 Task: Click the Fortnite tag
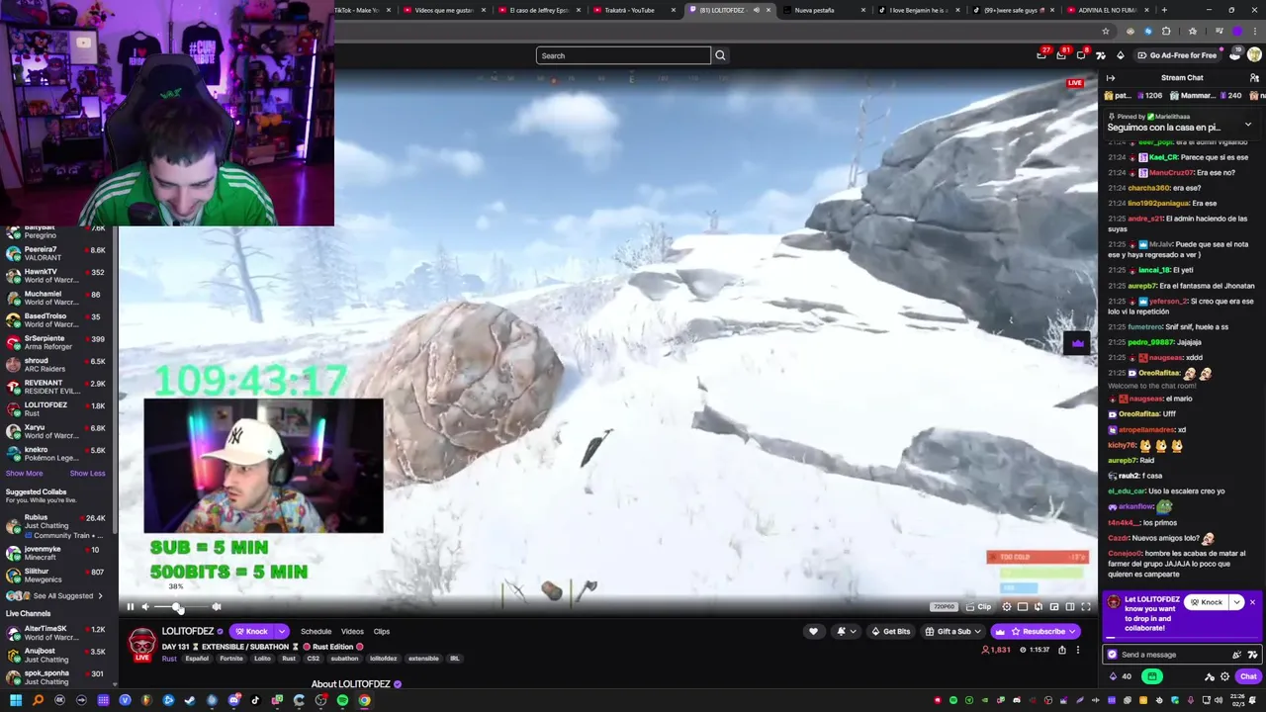pyautogui.click(x=231, y=659)
